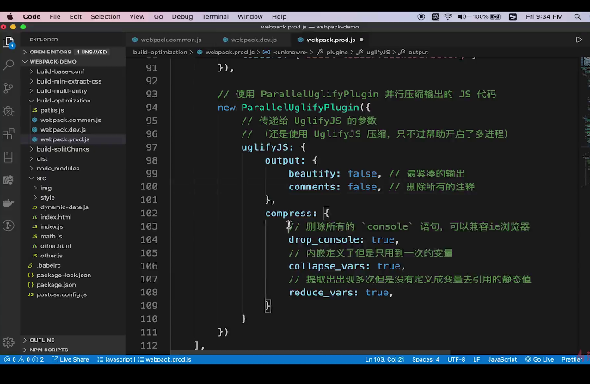
Task: Expand the NPM Scripts section
Action: tap(73, 350)
